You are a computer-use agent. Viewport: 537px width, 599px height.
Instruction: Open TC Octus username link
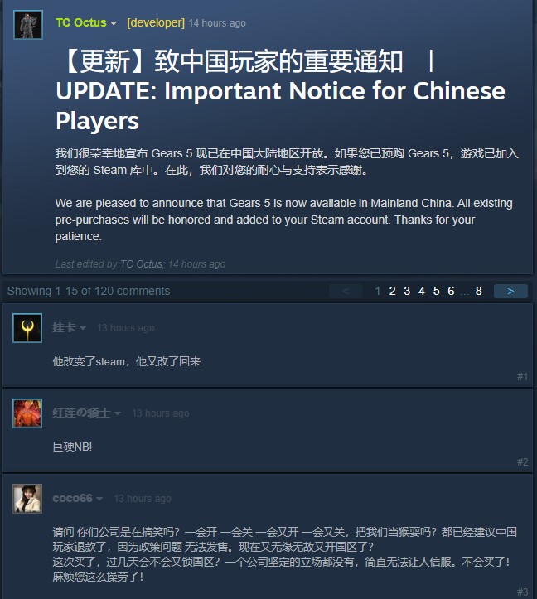(81, 22)
